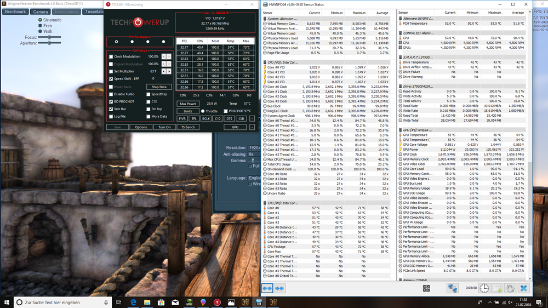Click the blue X close sensors icon
Image resolution: width=548 pixels, height=308 pixels.
coord(524,288)
